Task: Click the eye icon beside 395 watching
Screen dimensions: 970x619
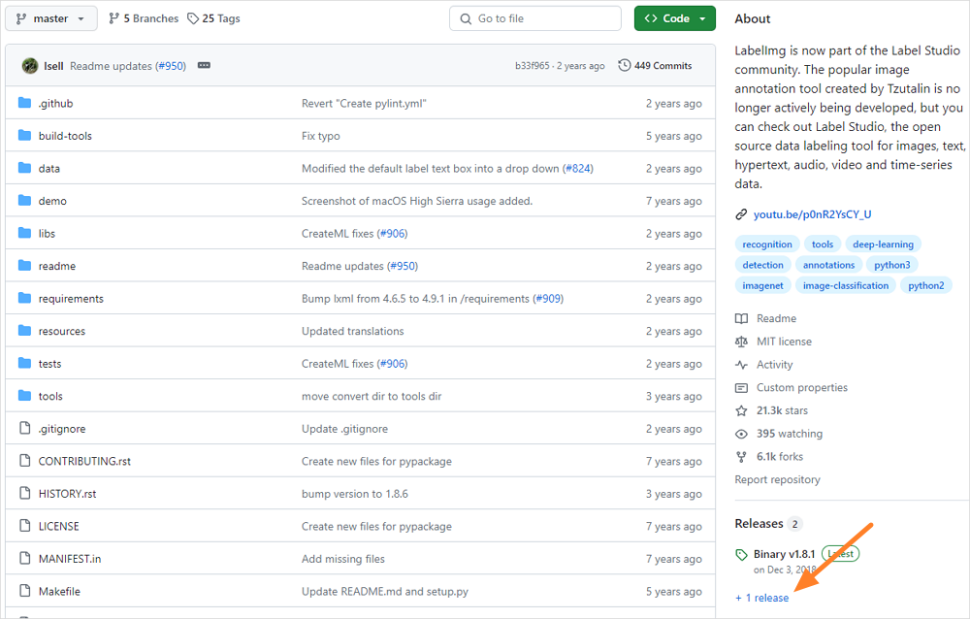Action: (741, 434)
